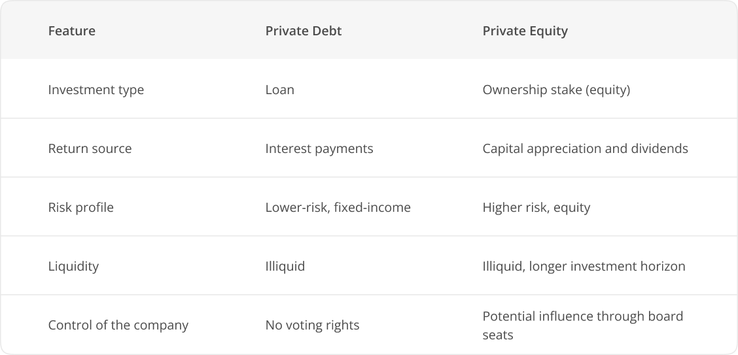
Task: Click the Private Debt column header
Action: coord(303,31)
